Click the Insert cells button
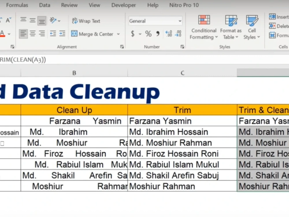This screenshot has width=289, height=217. [x=279, y=17]
